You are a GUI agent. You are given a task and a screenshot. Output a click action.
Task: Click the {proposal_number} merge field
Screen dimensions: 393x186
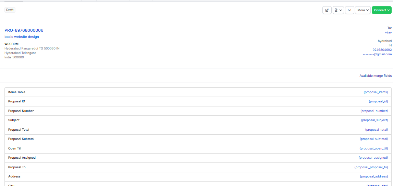pyautogui.click(x=374, y=111)
